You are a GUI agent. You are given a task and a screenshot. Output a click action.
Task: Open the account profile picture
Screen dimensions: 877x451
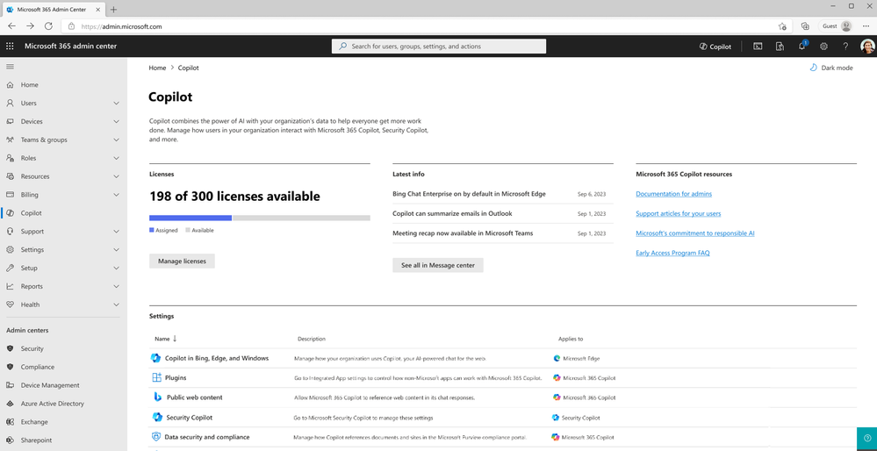coord(867,47)
